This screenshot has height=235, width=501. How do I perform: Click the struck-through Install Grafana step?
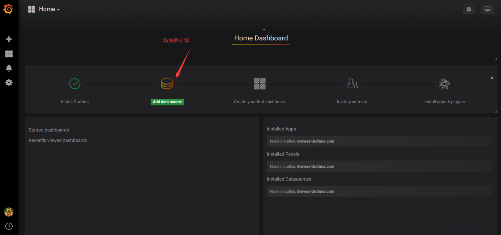pos(75,102)
